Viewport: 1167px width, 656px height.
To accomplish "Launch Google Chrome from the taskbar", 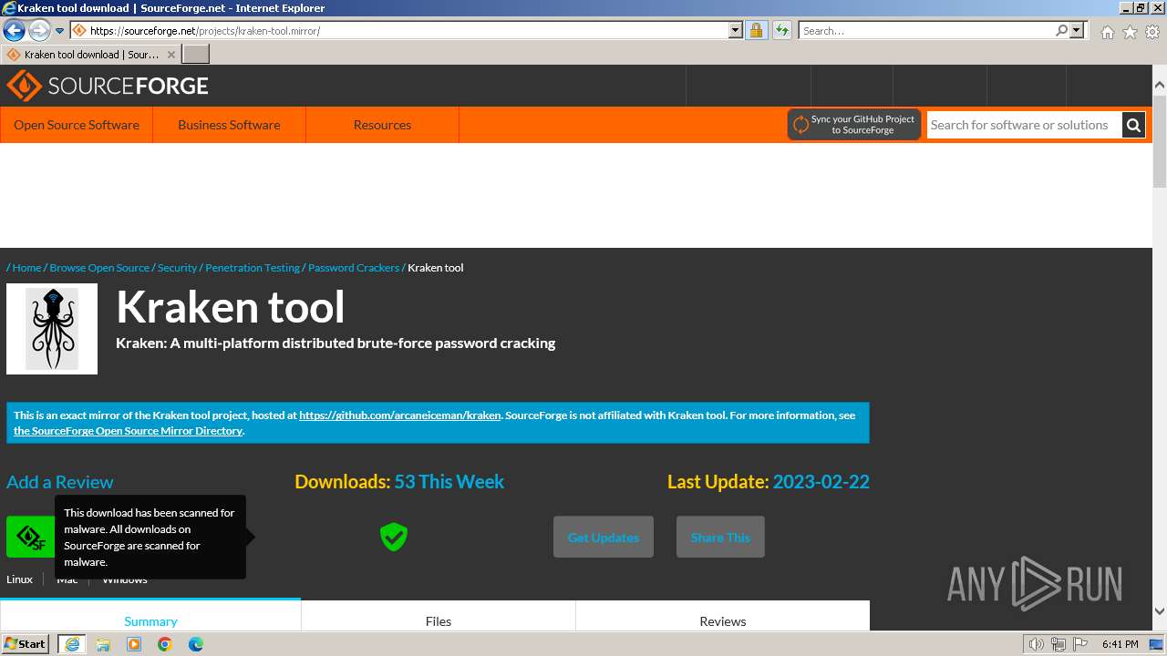I will point(165,644).
